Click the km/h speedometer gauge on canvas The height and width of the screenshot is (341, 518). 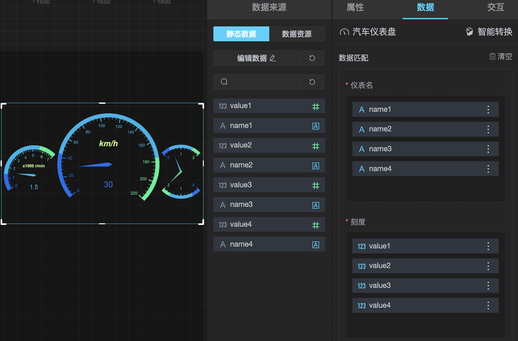click(108, 157)
